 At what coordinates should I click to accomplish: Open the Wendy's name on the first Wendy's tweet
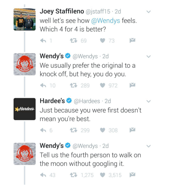click(x=51, y=56)
